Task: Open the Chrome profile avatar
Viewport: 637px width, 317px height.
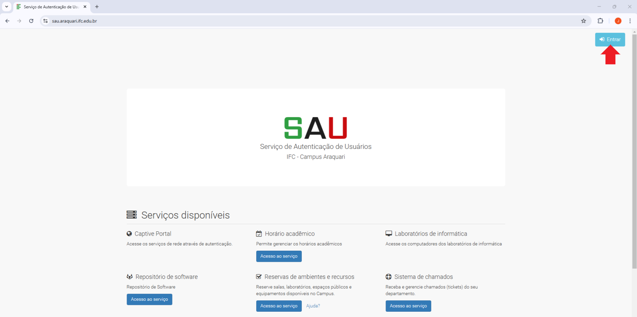Action: click(618, 21)
